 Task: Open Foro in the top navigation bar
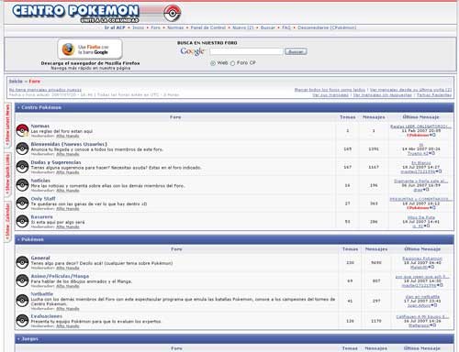click(x=155, y=27)
